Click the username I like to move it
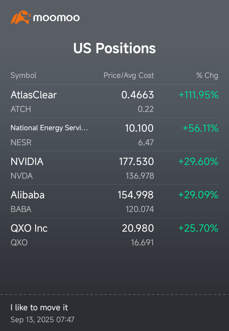 click(39, 308)
